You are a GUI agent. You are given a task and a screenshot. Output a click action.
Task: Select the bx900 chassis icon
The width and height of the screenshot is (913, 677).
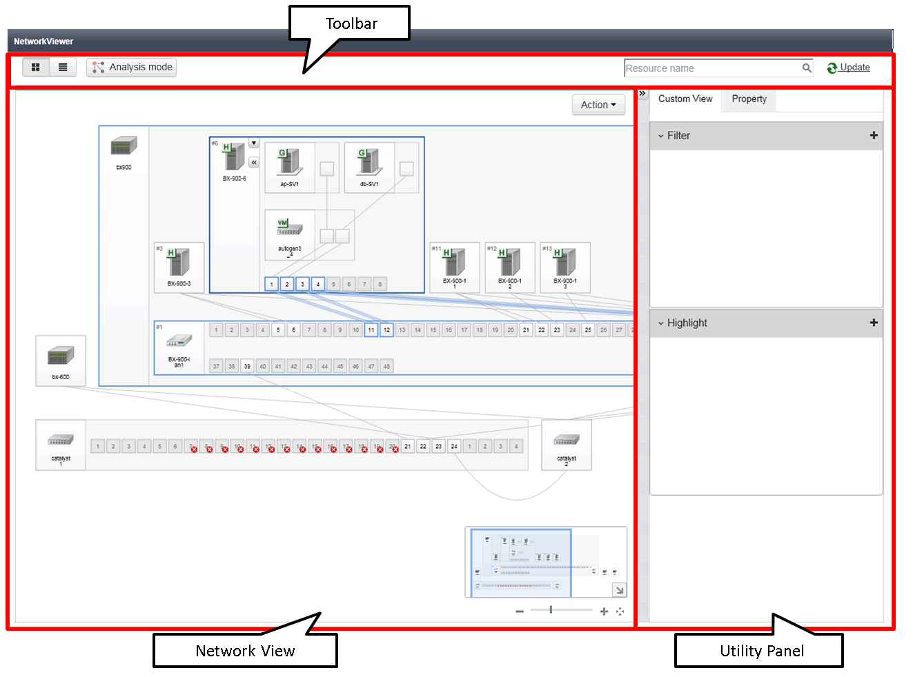(x=124, y=147)
